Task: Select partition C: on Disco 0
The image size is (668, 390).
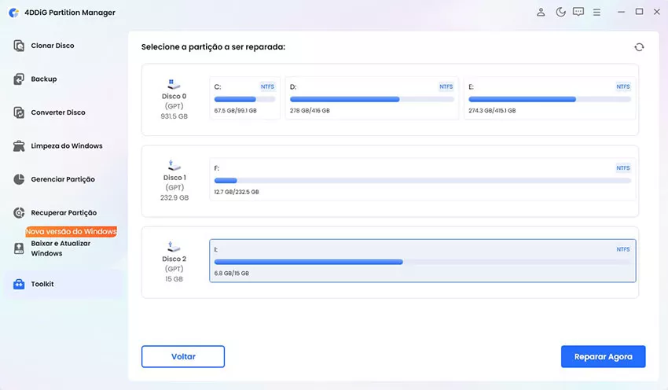Action: [x=244, y=98]
